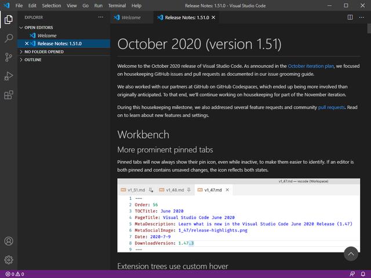The image size is (371, 278).
Task: Open the Explorer view in activity bar
Action: point(9,19)
